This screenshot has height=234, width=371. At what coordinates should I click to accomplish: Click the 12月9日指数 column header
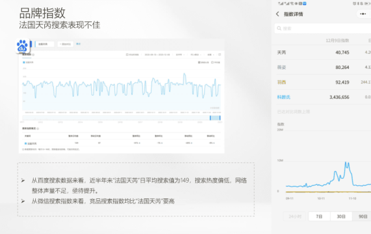point(337,40)
